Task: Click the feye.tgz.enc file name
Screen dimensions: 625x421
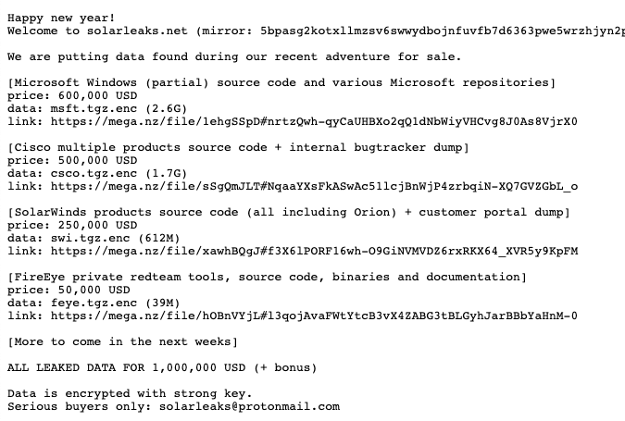Action: click(x=89, y=303)
